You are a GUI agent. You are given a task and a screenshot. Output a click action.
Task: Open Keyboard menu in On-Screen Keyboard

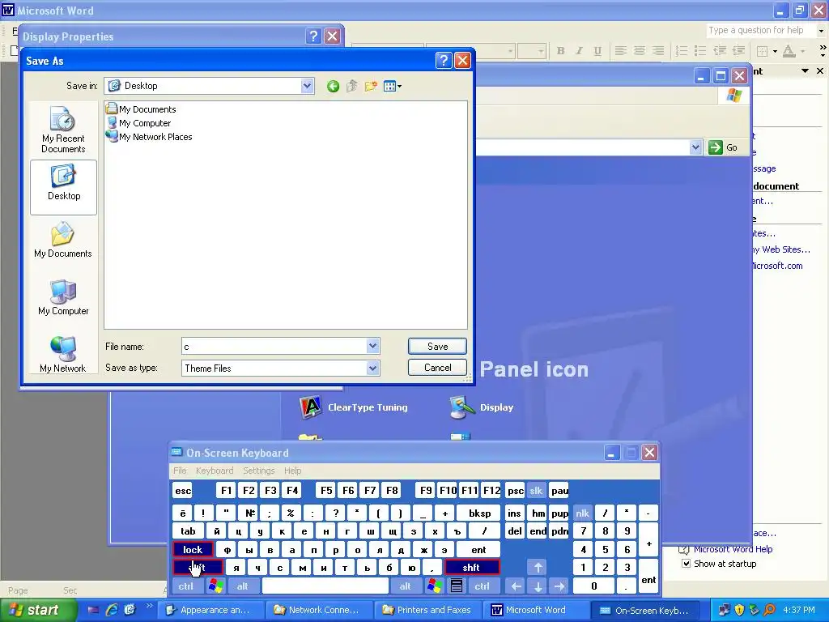[x=214, y=471]
